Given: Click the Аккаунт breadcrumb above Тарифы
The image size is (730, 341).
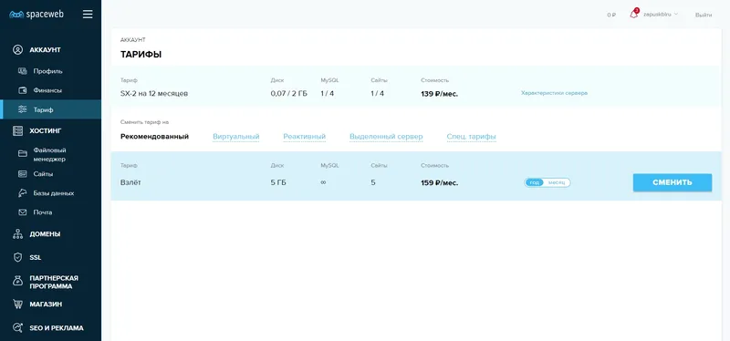Looking at the screenshot, I should click(x=132, y=40).
